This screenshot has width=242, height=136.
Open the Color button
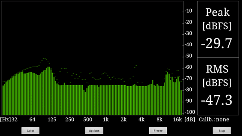point(31,130)
